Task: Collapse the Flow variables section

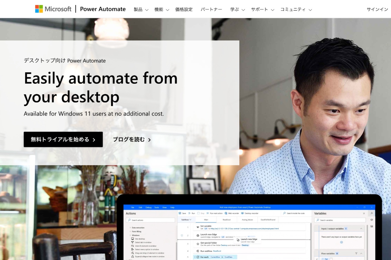Action: click(361, 253)
